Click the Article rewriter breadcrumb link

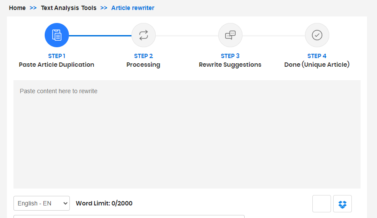coord(133,8)
